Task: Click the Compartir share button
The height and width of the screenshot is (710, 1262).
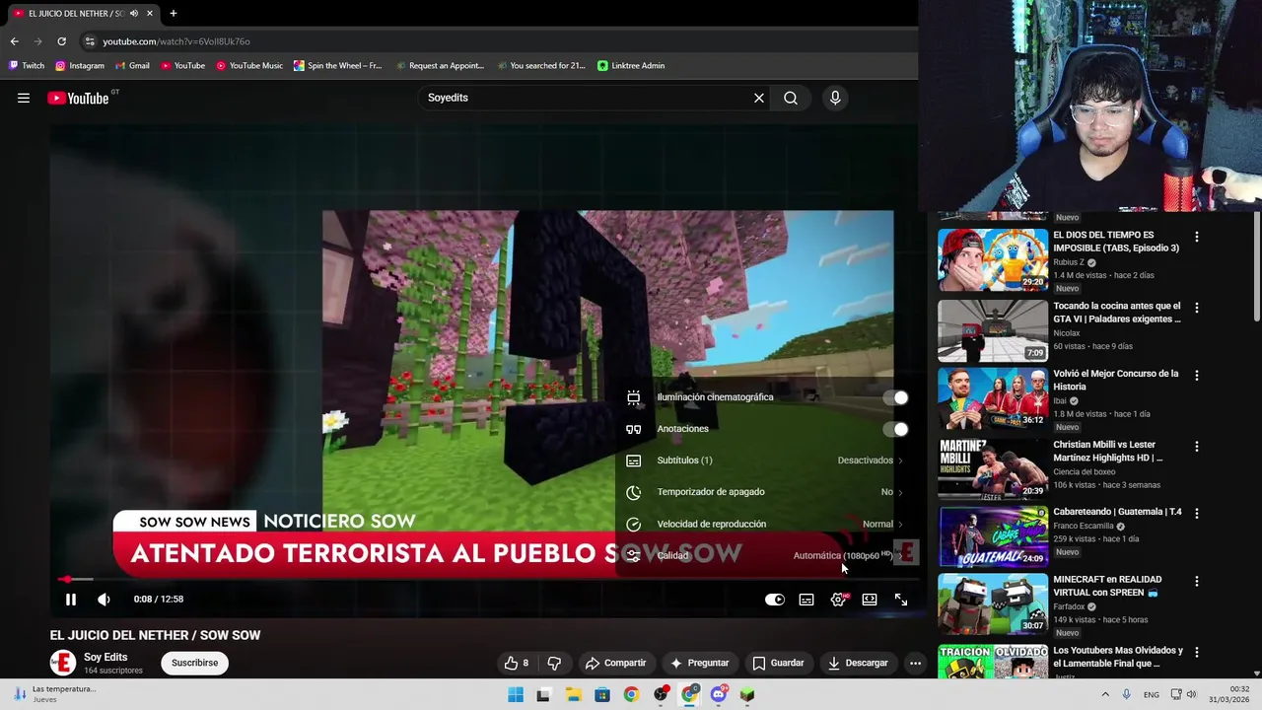Action: tap(615, 663)
